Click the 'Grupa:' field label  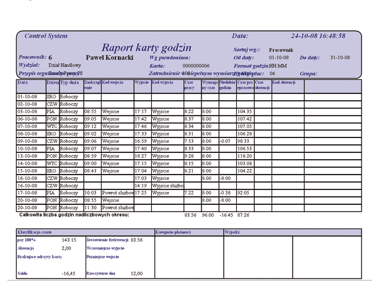[308, 74]
